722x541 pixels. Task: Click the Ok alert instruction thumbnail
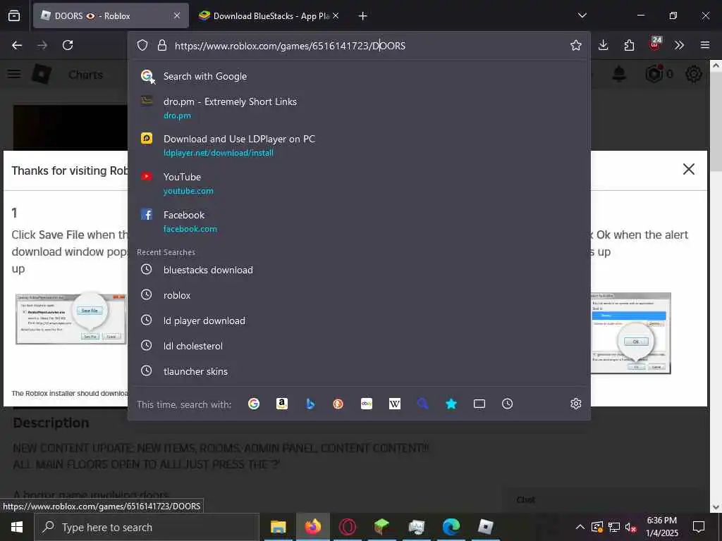[630, 333]
